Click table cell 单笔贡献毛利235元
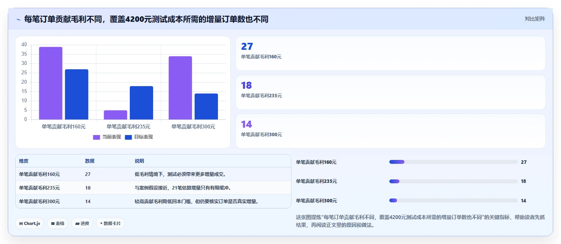This screenshot has width=561, height=244. [39, 188]
